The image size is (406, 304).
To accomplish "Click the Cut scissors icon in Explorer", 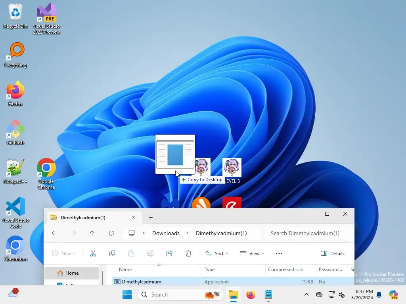I will [x=93, y=254].
